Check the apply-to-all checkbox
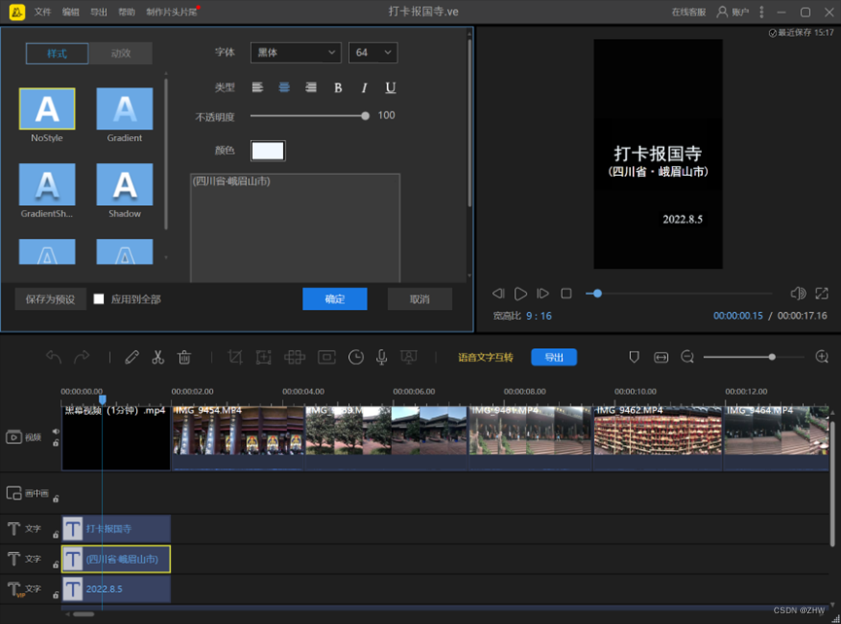841x624 pixels. (x=99, y=299)
